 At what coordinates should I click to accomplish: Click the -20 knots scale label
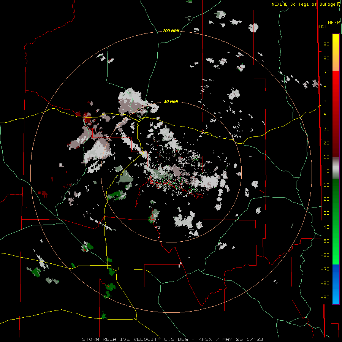(x=325, y=199)
